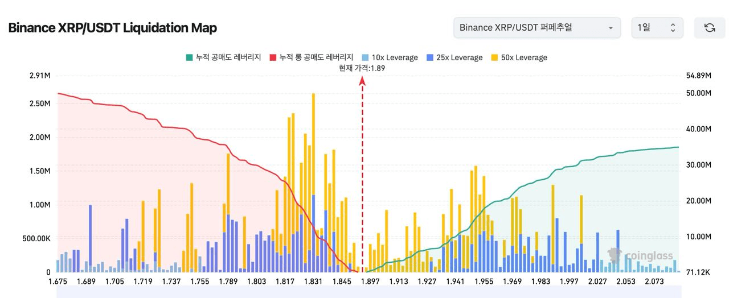The width and height of the screenshot is (729, 298).
Task: Click the 1.913 price axis label
Action: coord(399,282)
